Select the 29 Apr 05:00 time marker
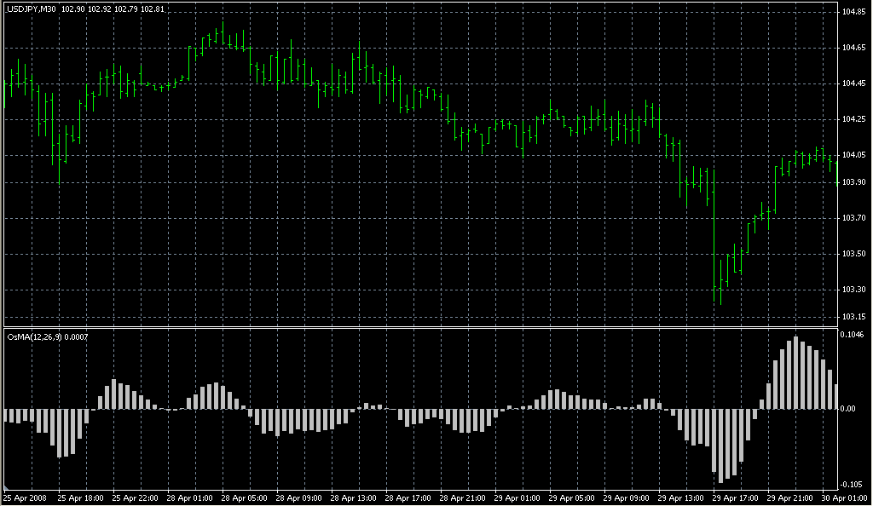 pyautogui.click(x=571, y=498)
